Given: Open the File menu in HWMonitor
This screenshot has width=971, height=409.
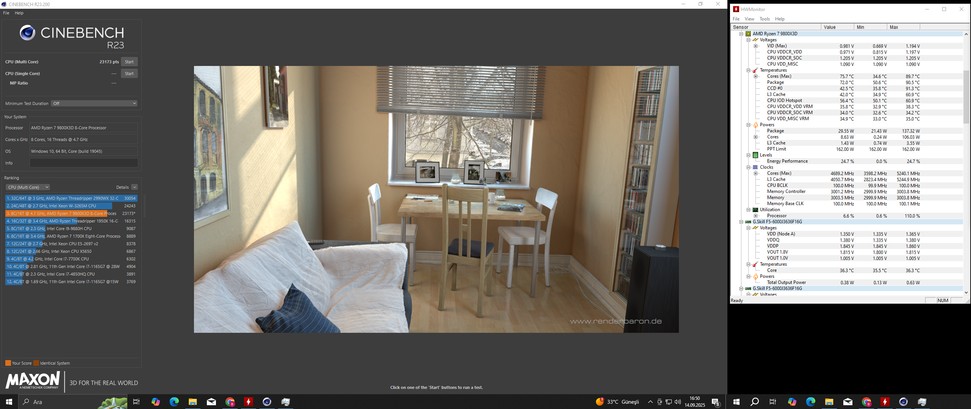Looking at the screenshot, I should tap(736, 19).
